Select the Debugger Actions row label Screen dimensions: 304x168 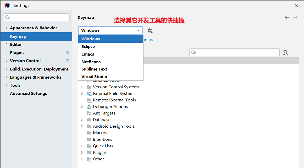[110, 107]
